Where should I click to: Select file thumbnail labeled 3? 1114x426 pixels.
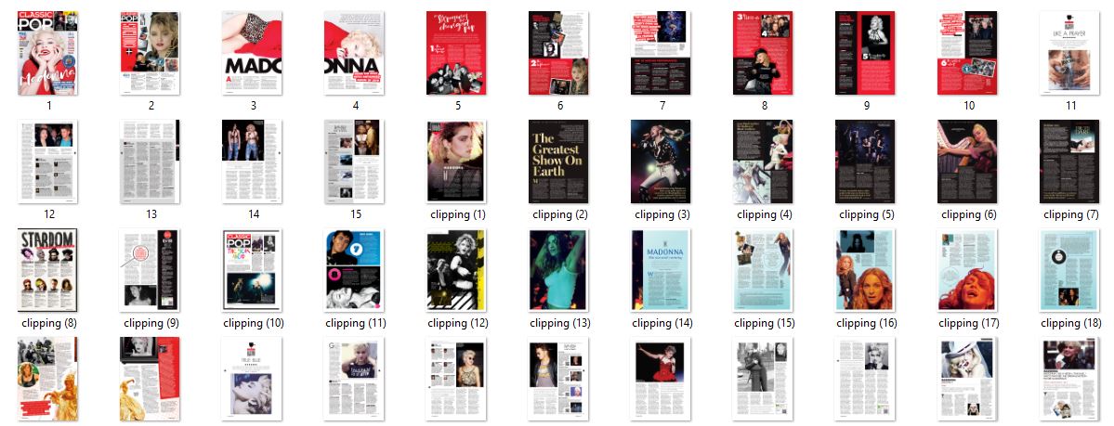pos(253,53)
